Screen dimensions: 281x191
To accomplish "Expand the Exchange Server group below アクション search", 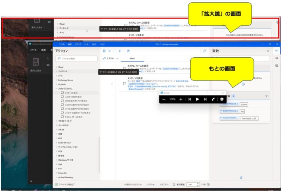I will 56,80.
